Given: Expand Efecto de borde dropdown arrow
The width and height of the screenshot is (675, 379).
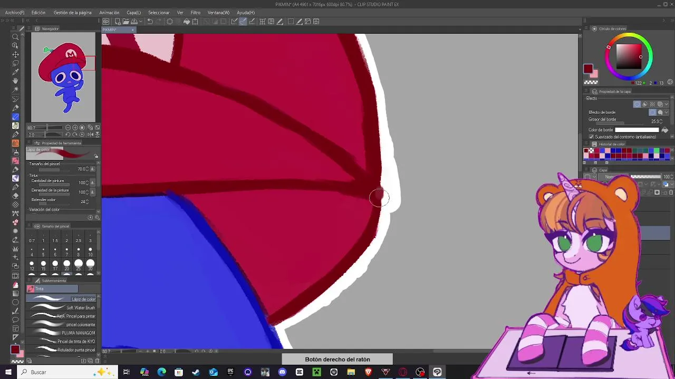Looking at the screenshot, I should click(x=667, y=112).
